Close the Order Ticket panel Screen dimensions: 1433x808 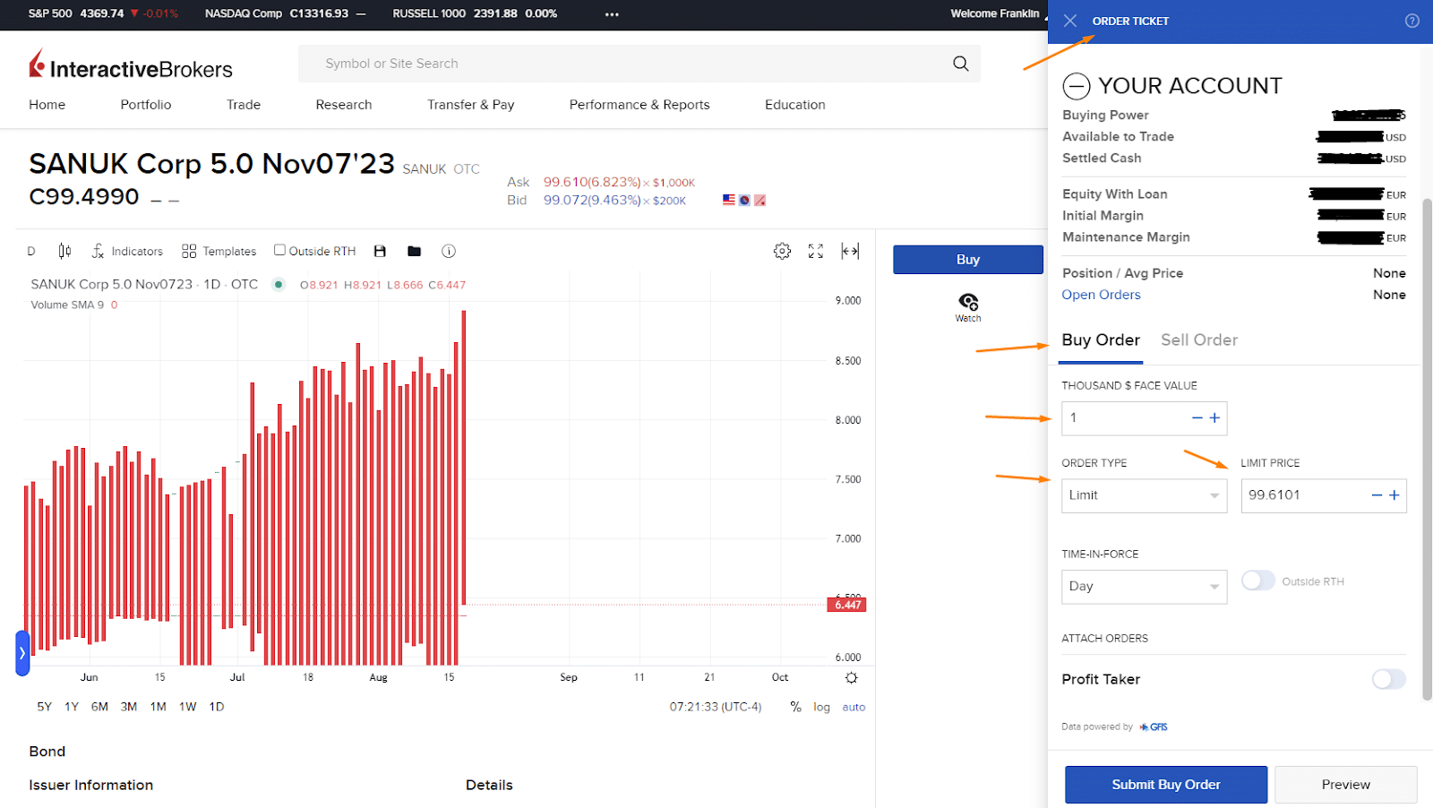(x=1070, y=21)
